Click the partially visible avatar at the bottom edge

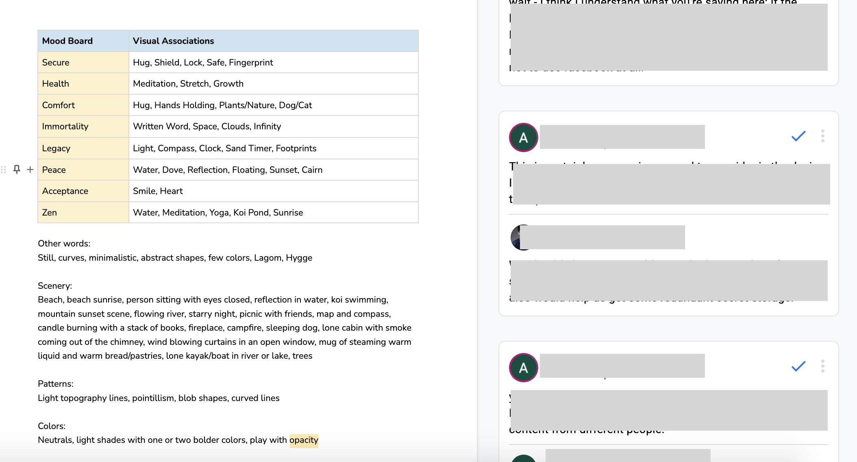(523, 458)
